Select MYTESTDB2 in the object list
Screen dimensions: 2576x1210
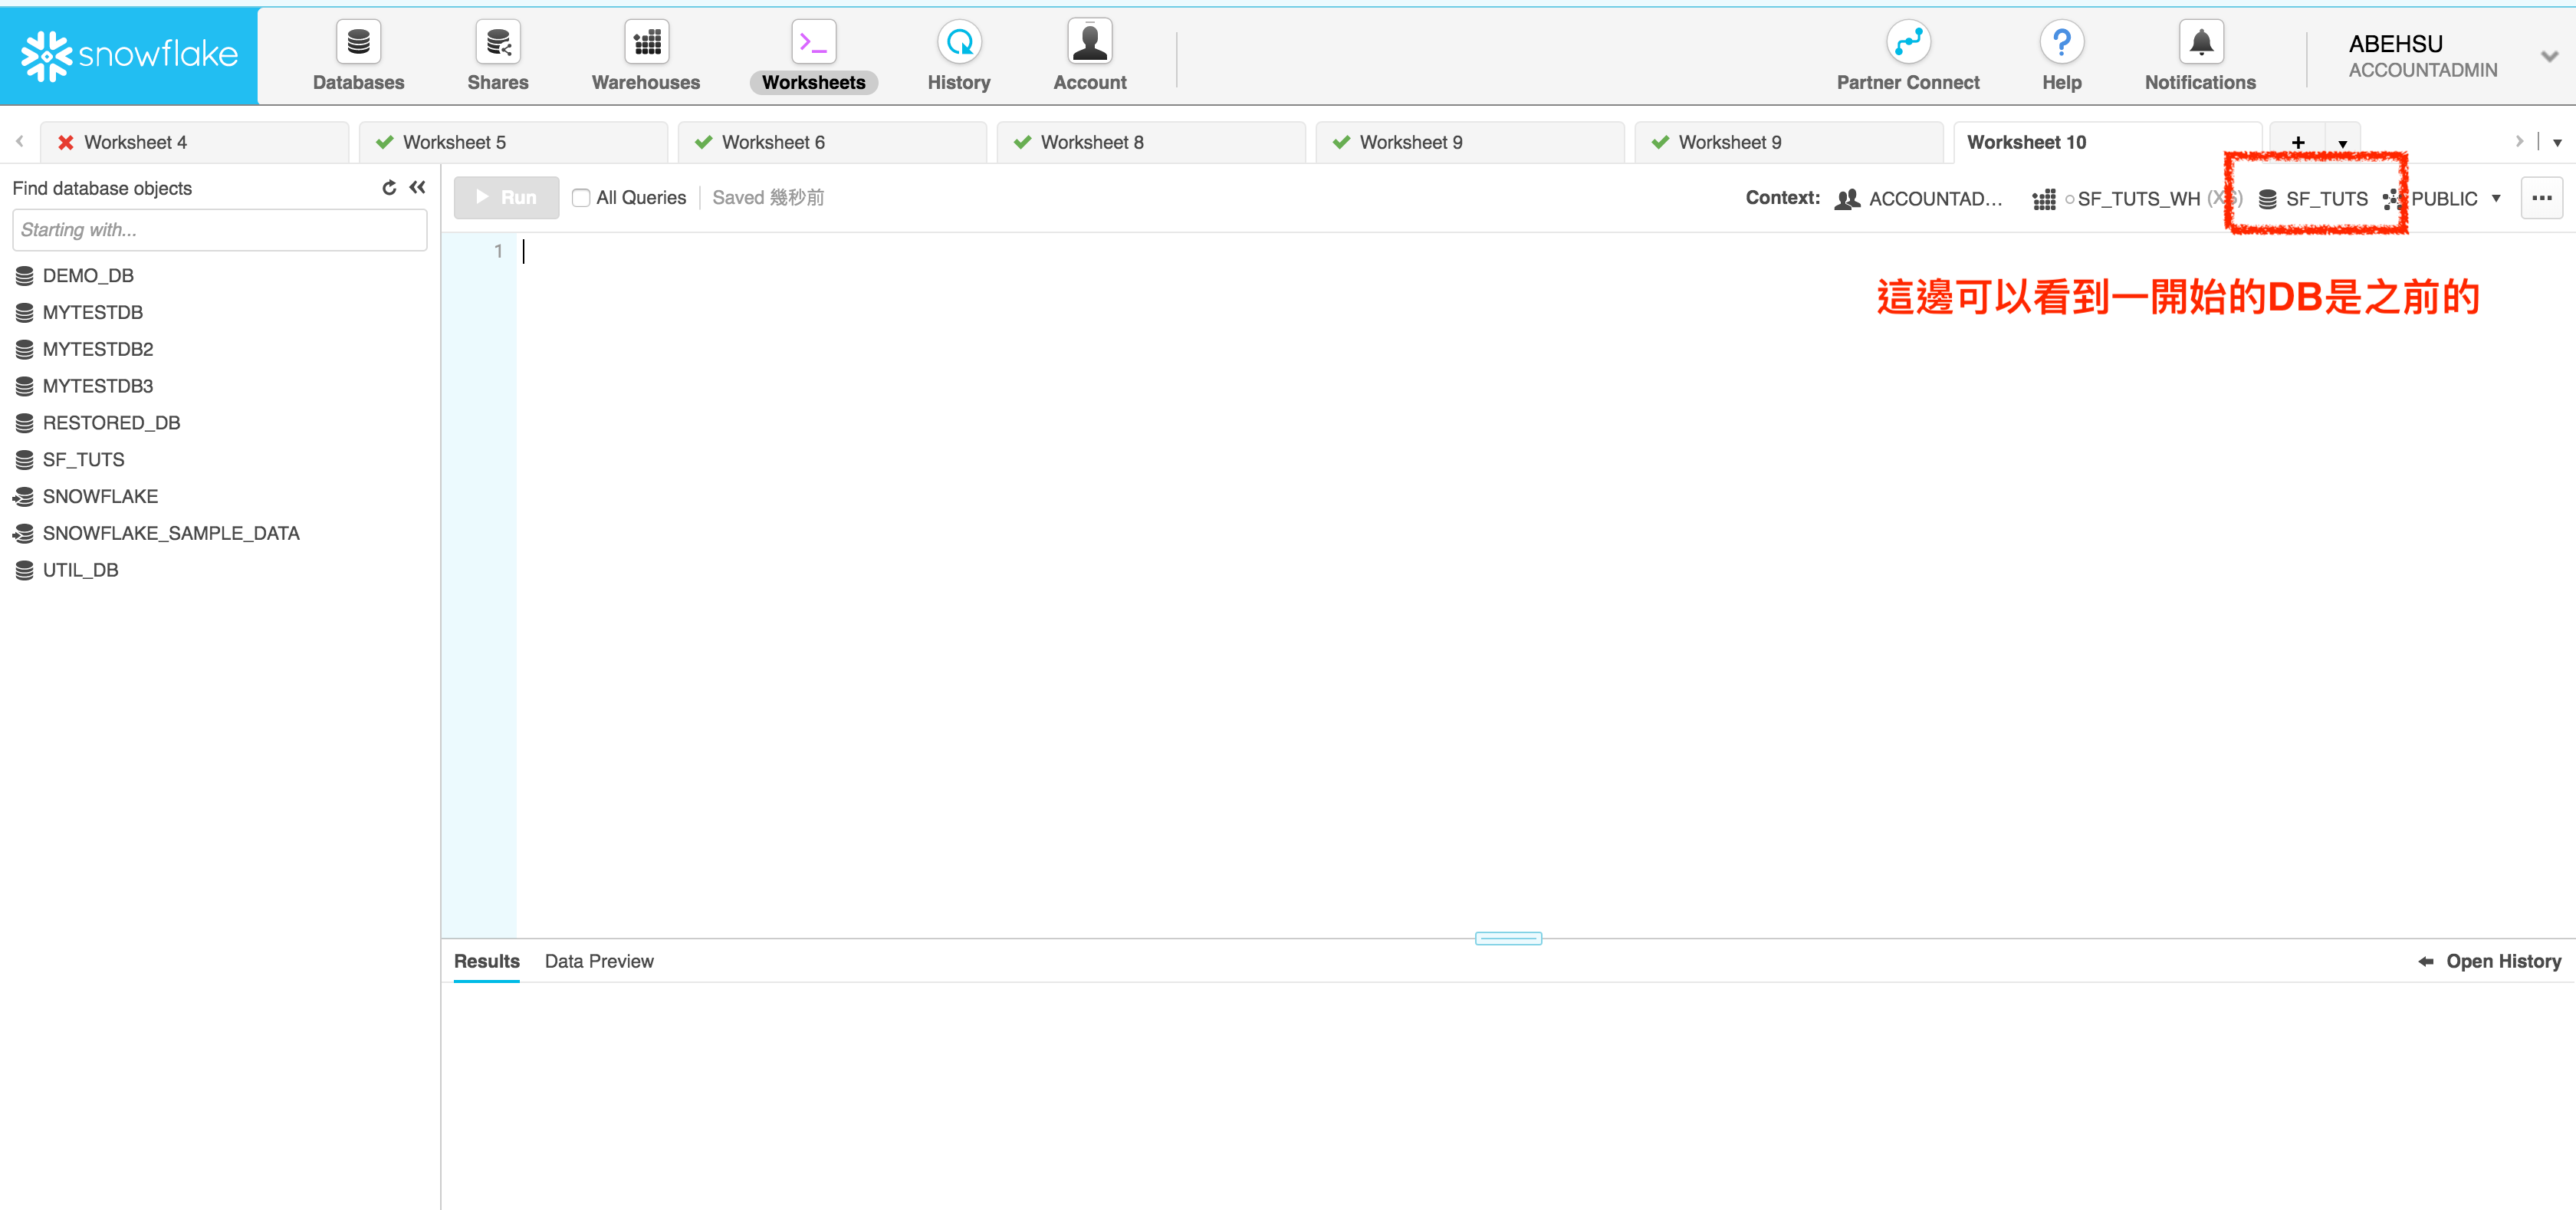pos(98,350)
